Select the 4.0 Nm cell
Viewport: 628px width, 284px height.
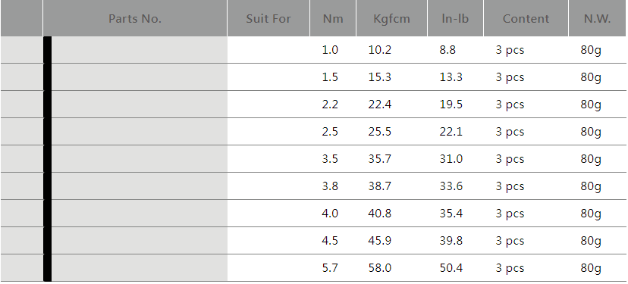point(330,214)
